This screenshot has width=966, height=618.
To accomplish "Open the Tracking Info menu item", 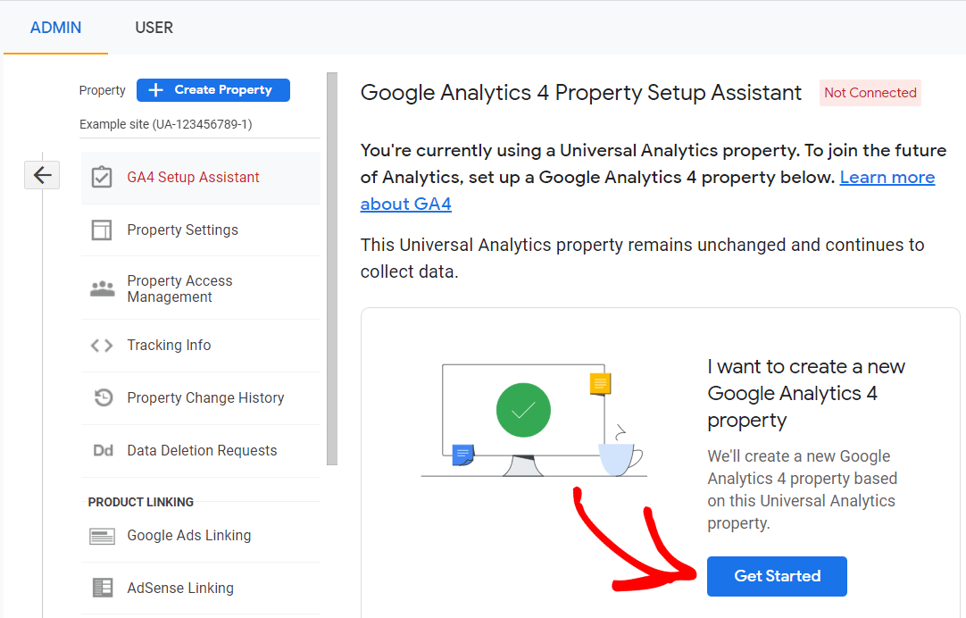I will [x=169, y=346].
